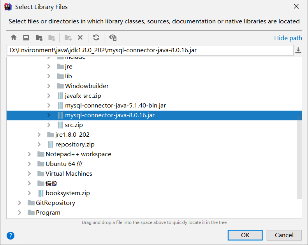Expand the Windowbuilder folder
The width and height of the screenshot is (308, 245).
(49, 86)
